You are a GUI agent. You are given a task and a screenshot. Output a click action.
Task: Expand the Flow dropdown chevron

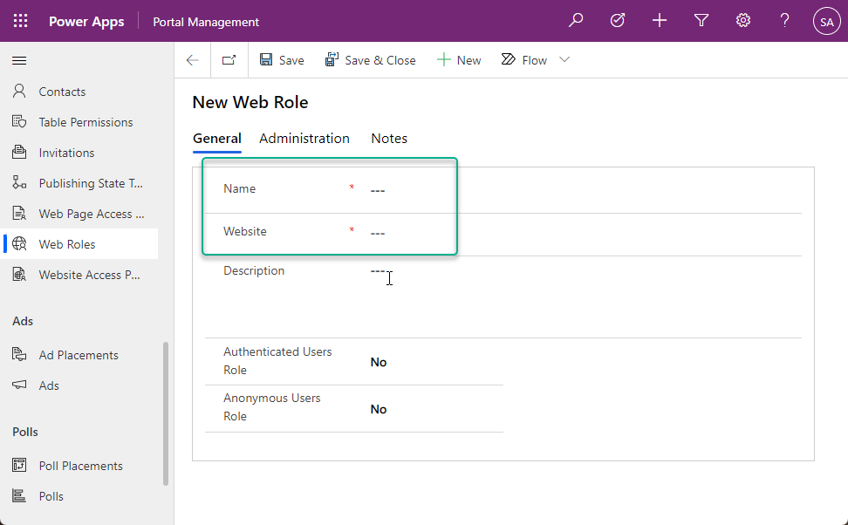[564, 59]
